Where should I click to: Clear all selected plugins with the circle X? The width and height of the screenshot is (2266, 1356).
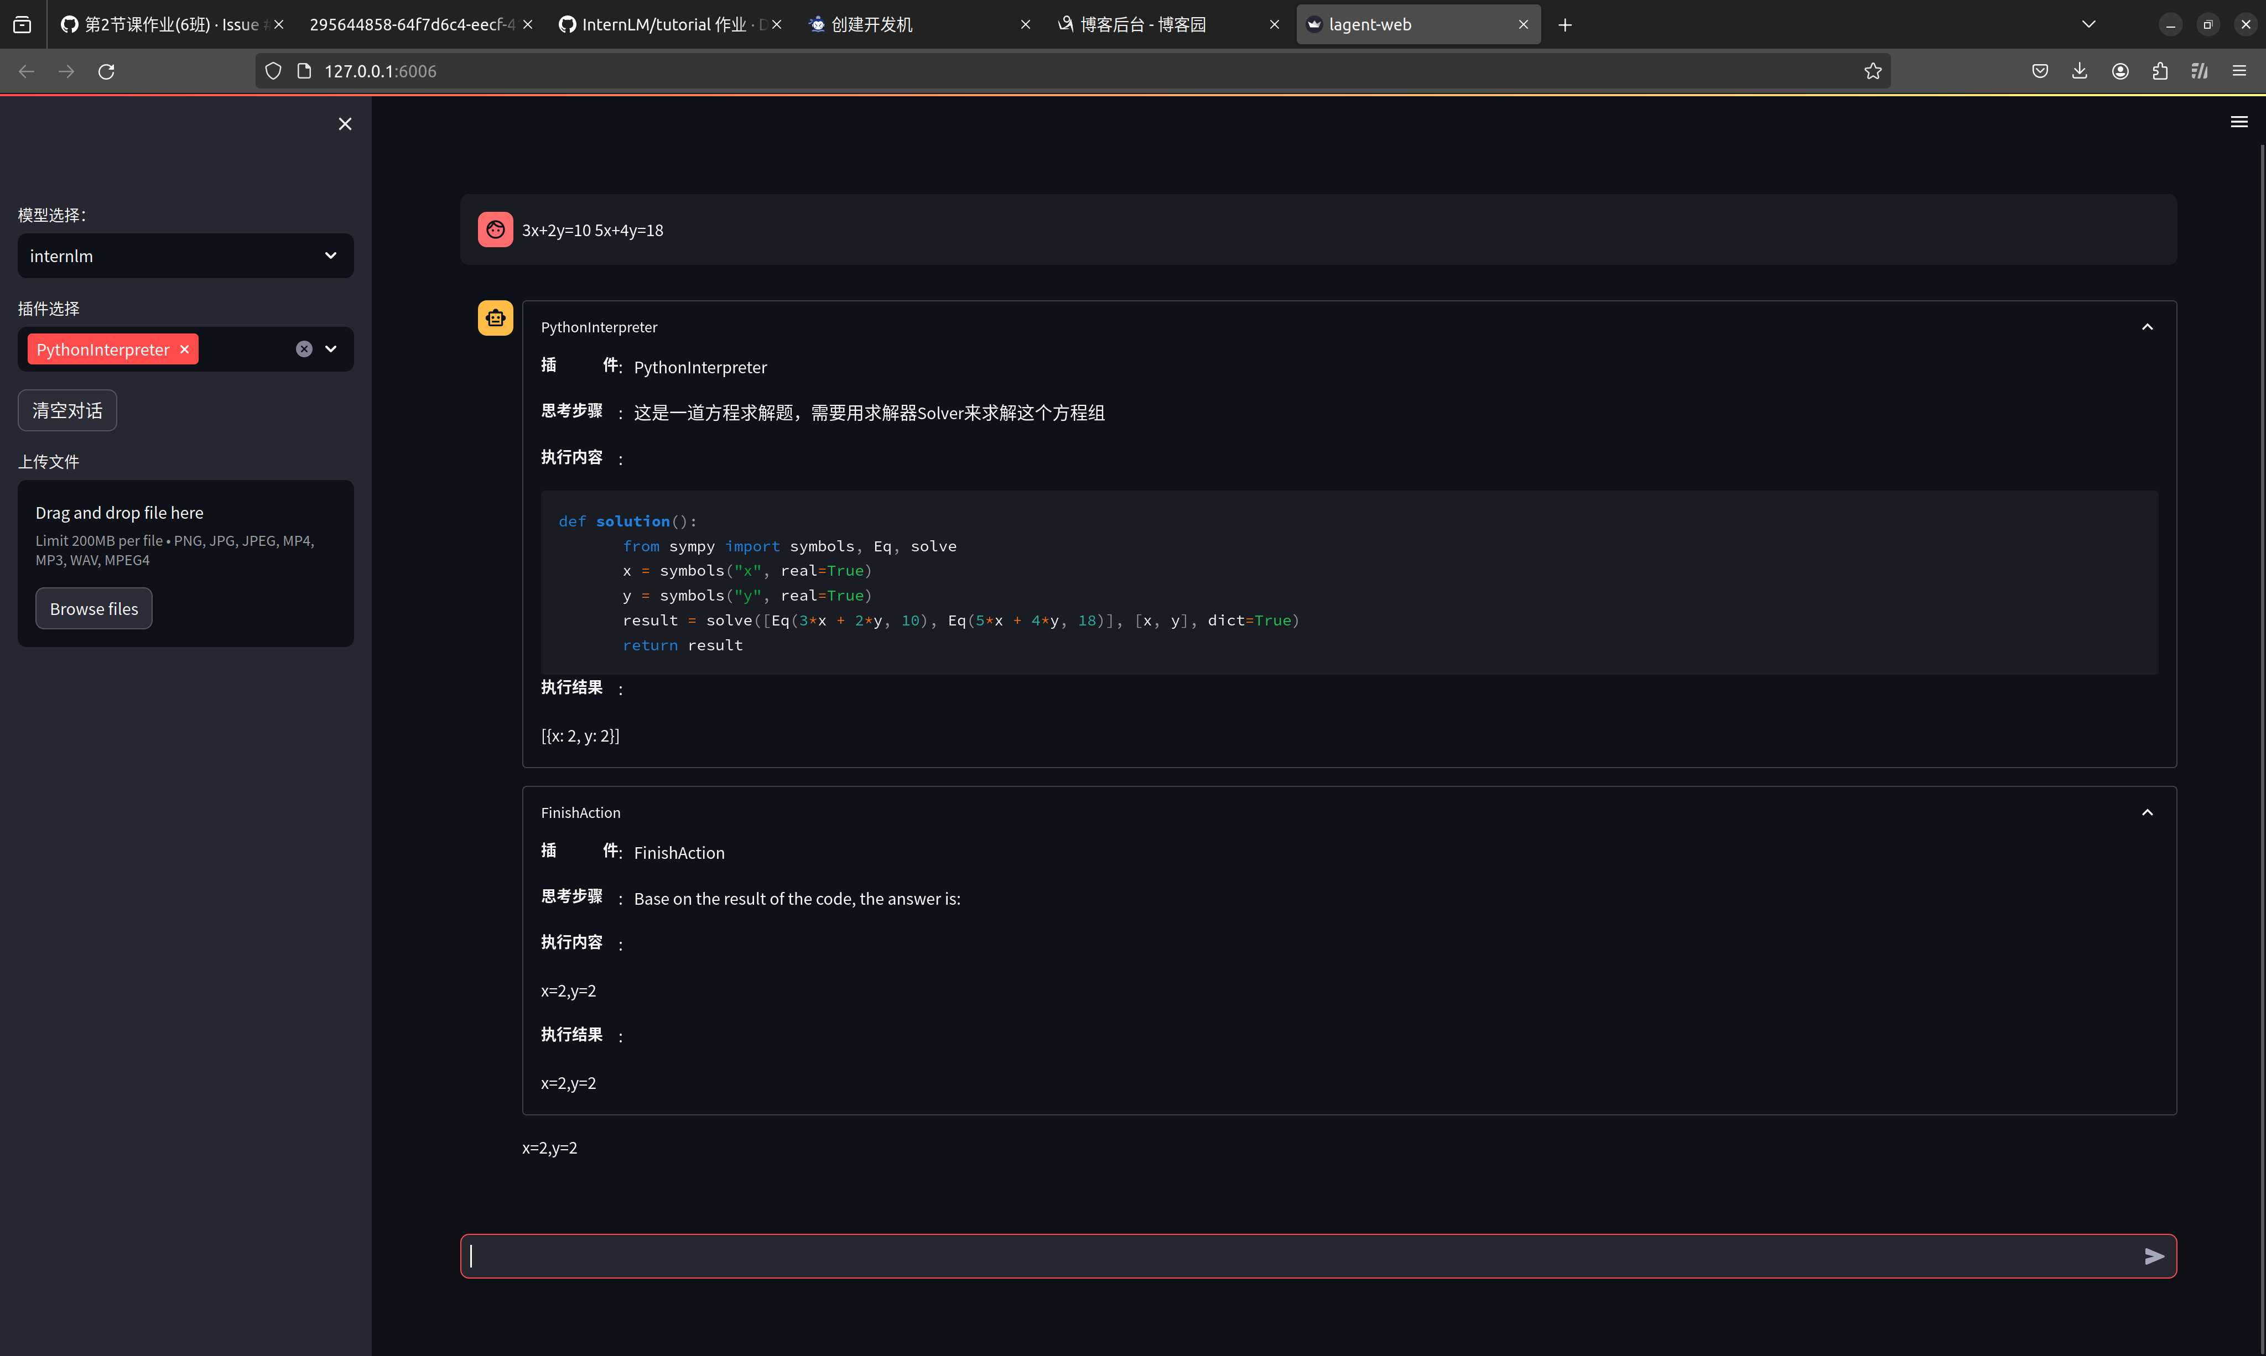[x=304, y=349]
